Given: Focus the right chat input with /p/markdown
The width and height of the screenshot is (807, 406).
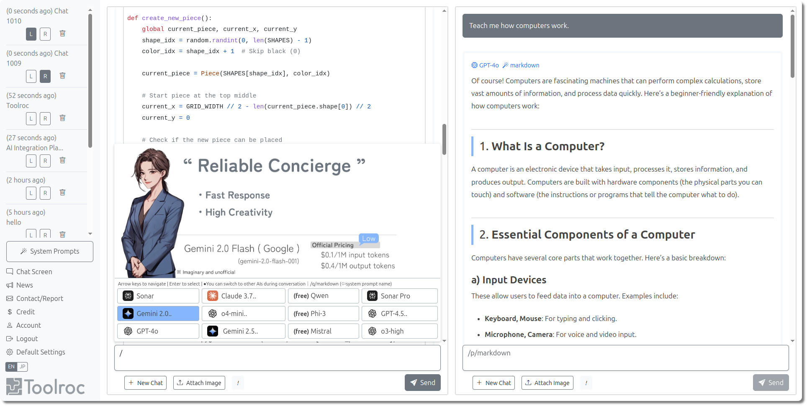Looking at the screenshot, I should tap(626, 358).
